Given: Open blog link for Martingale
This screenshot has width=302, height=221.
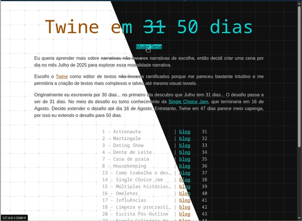Looking at the screenshot, I should point(185,139).
